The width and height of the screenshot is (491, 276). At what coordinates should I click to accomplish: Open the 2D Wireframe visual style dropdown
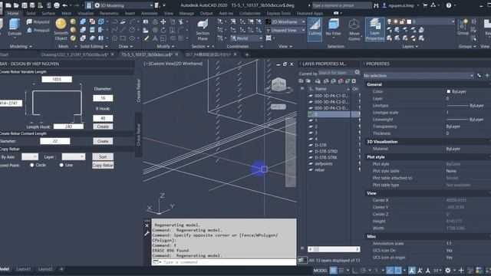click(285, 22)
